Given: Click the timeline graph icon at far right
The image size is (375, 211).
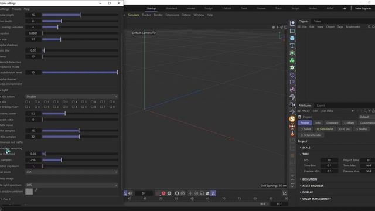Looking at the screenshot, I should point(284,193).
